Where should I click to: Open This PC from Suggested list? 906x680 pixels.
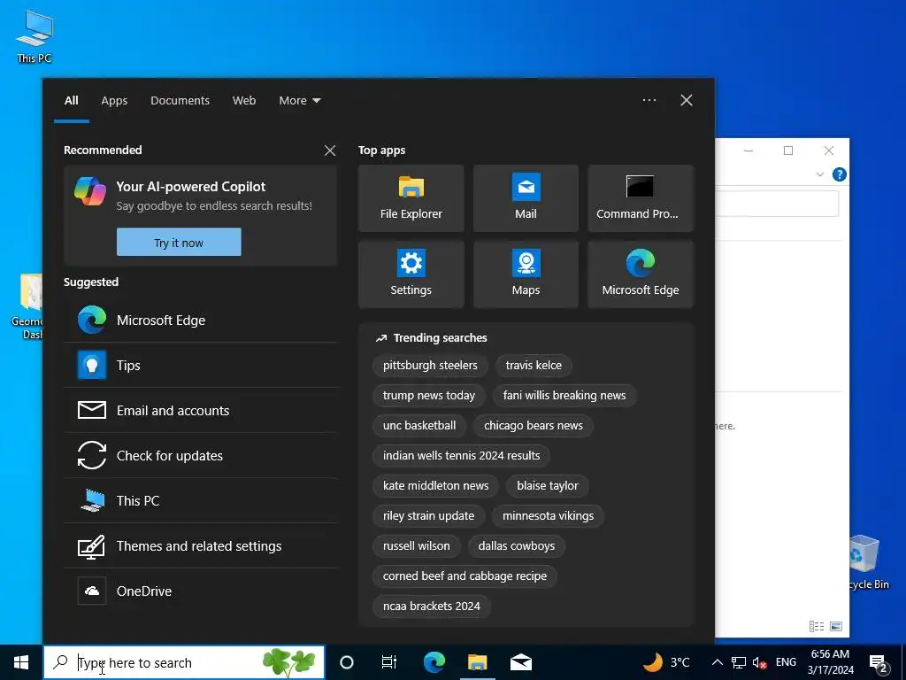coord(201,500)
